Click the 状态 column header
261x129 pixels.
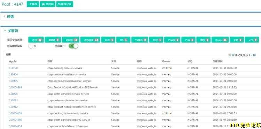coord(190,61)
